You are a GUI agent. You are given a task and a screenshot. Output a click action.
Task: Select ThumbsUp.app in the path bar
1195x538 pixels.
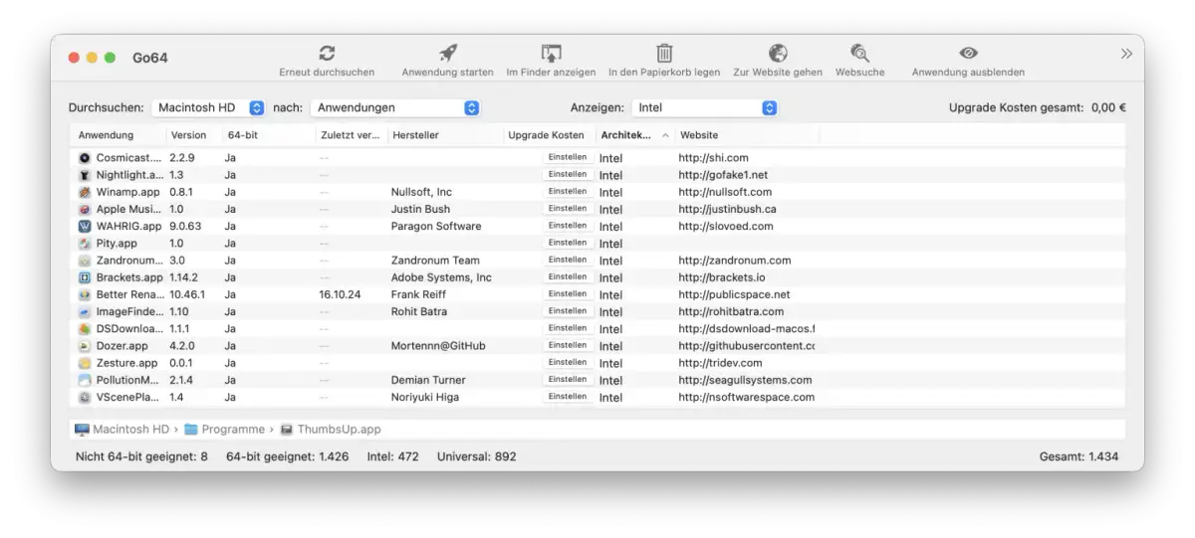coord(331,430)
